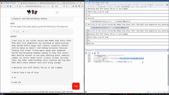Click the magnifier search icon in editor
The image size is (169, 95).
[x=98, y=53]
